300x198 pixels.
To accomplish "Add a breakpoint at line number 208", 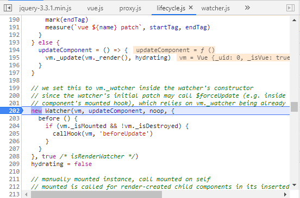I will click(x=14, y=156).
